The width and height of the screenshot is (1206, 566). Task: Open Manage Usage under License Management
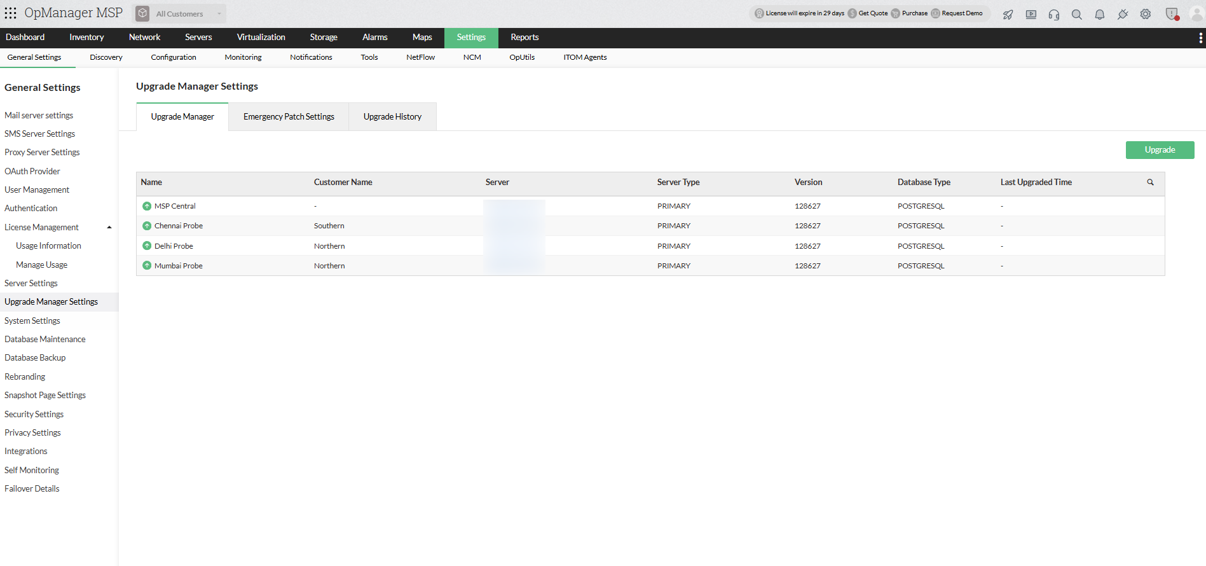tap(41, 265)
